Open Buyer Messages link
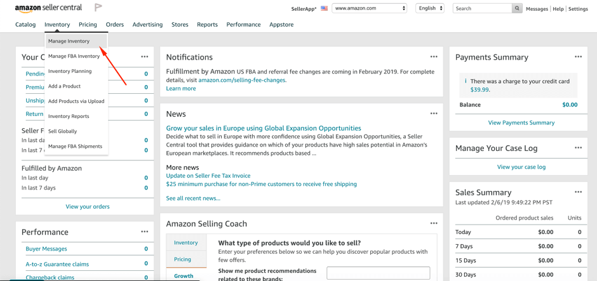Image resolution: width=597 pixels, height=281 pixels. point(46,249)
